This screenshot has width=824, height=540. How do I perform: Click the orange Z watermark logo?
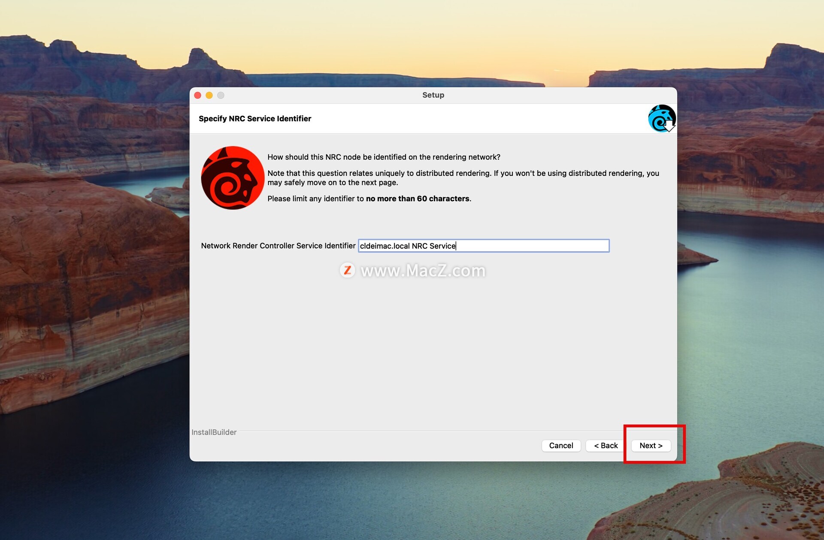(x=347, y=270)
